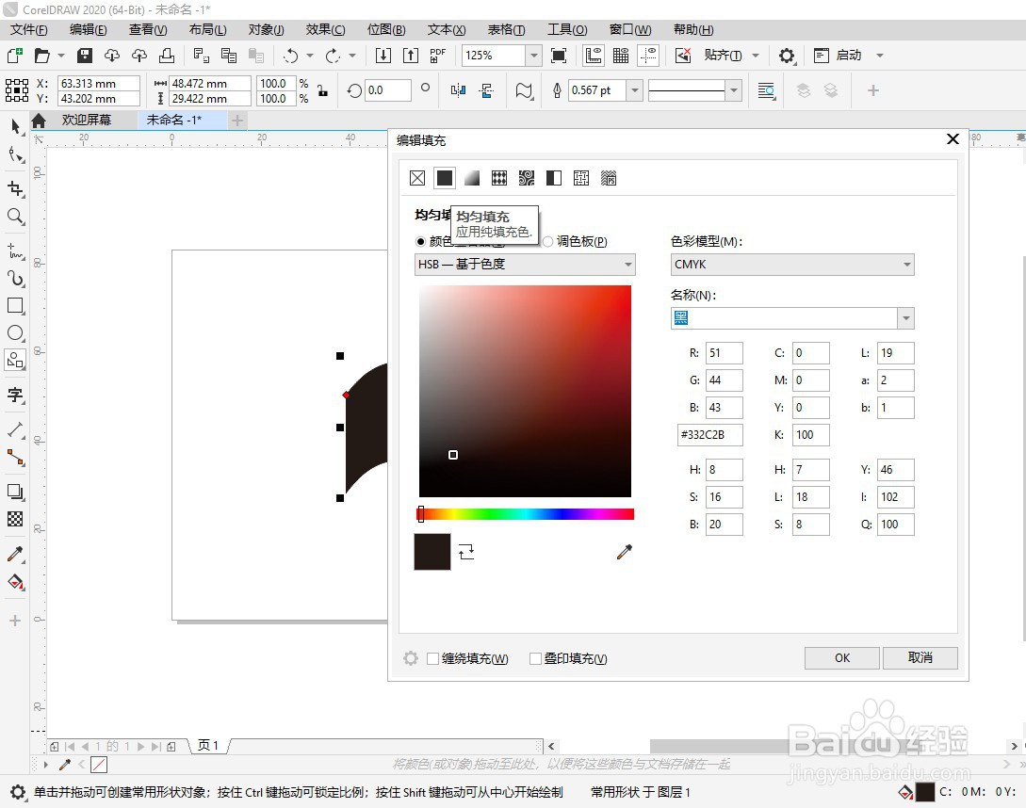Select the Text tool
The height and width of the screenshot is (808, 1026).
click(16, 395)
